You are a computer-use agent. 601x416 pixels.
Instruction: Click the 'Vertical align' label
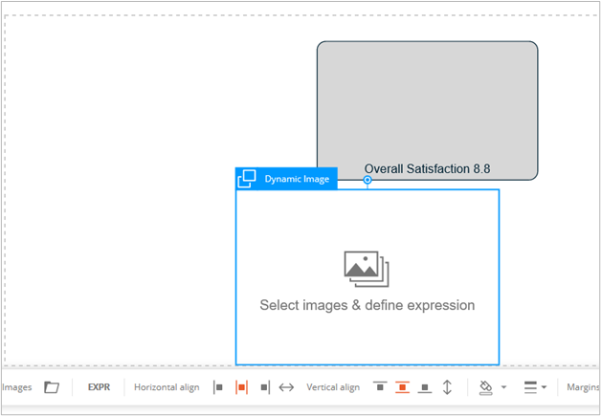(x=333, y=387)
